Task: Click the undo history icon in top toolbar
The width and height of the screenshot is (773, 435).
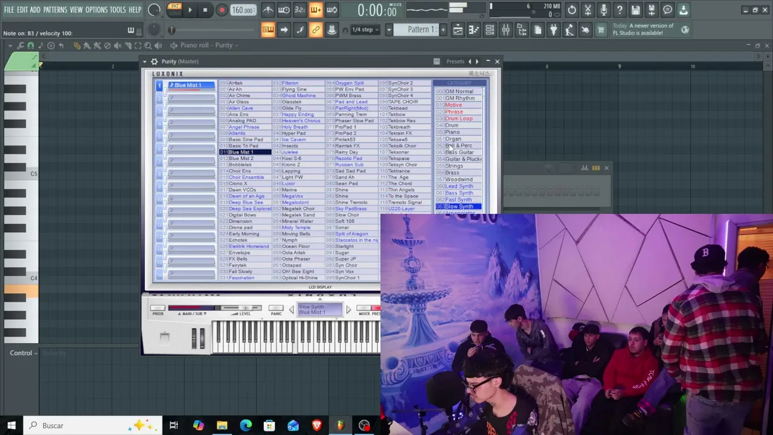Action: point(572,10)
